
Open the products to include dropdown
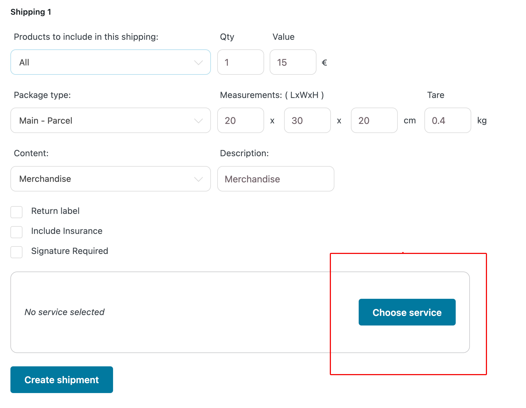pyautogui.click(x=110, y=62)
